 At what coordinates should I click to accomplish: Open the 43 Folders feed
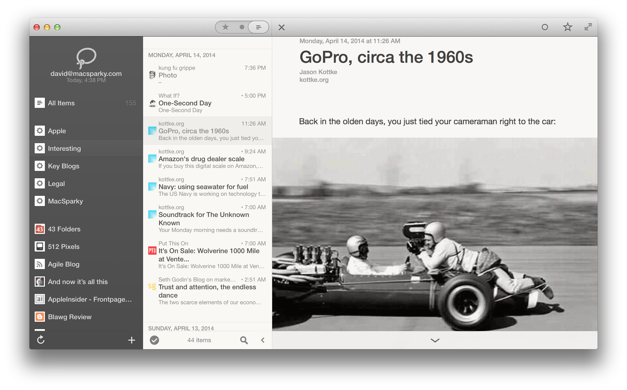coord(64,229)
